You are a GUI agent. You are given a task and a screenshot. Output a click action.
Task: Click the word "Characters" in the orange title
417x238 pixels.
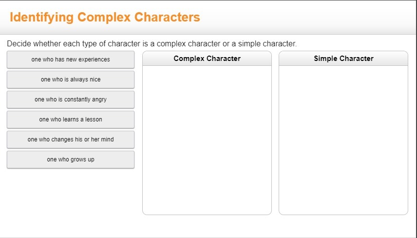[x=167, y=18]
